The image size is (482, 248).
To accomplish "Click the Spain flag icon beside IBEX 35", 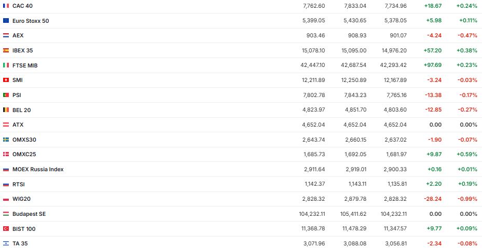I will point(6,50).
